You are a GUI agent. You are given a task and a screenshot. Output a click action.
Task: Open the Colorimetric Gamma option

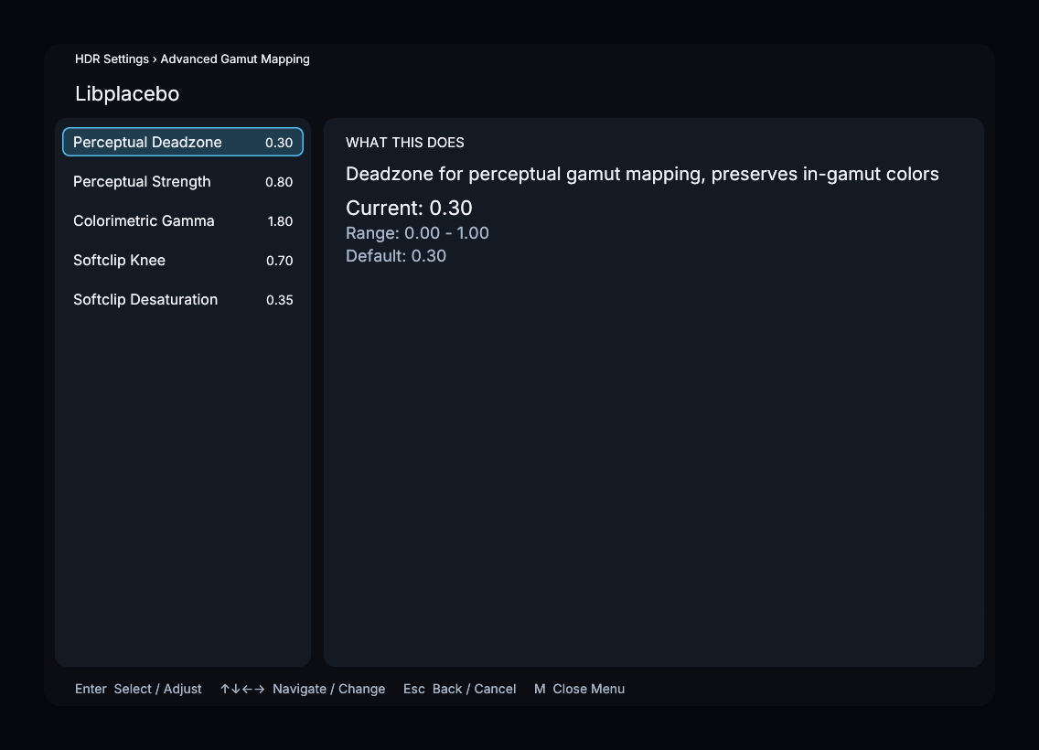183,220
